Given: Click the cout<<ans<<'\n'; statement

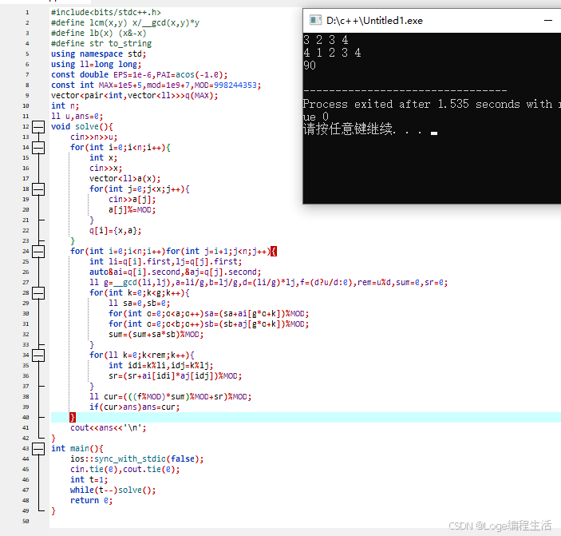Looking at the screenshot, I should [x=108, y=428].
